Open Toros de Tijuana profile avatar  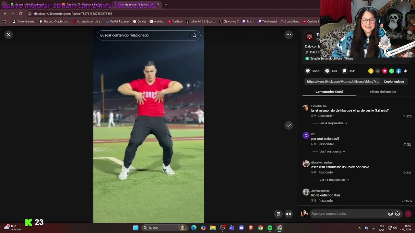pos(309,37)
